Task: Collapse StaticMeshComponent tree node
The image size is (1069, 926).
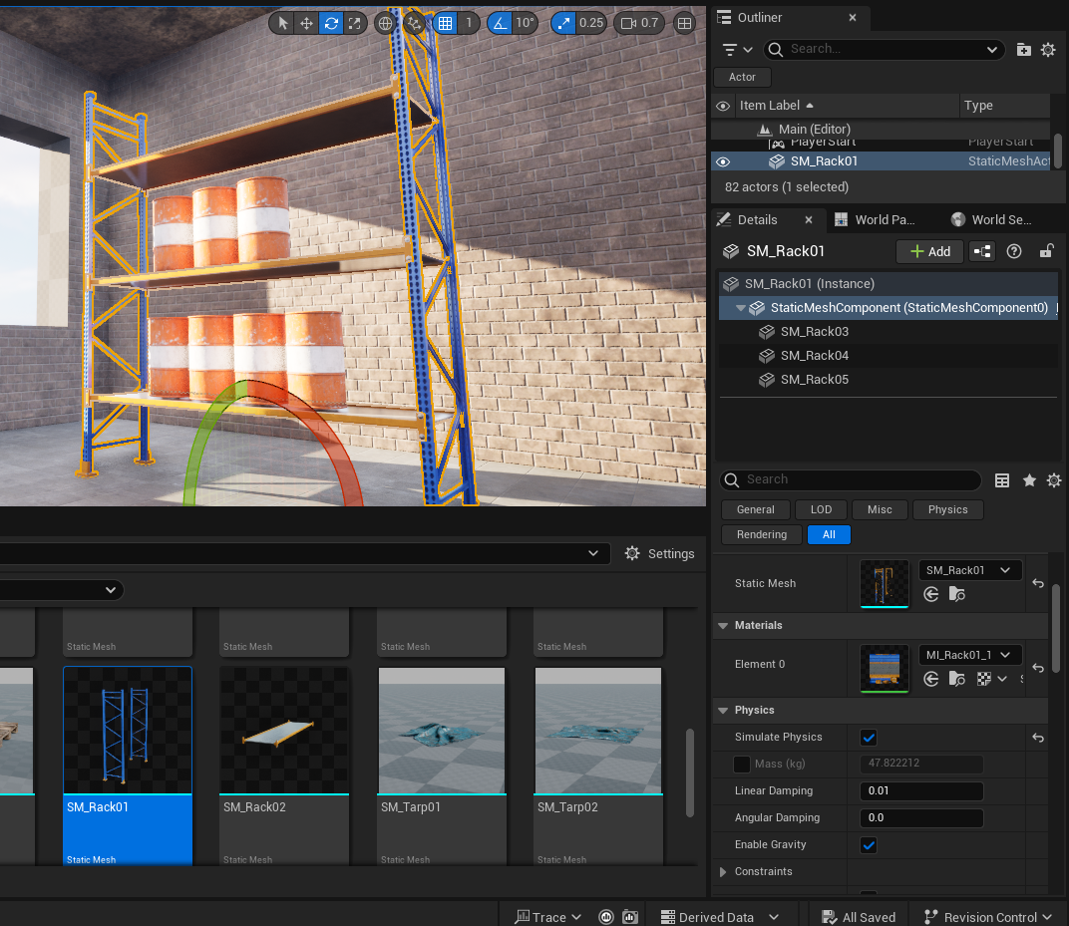Action: pyautogui.click(x=740, y=308)
